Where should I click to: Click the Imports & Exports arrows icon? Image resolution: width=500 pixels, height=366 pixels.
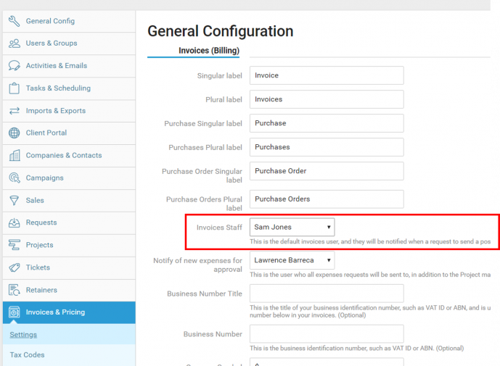click(x=14, y=111)
